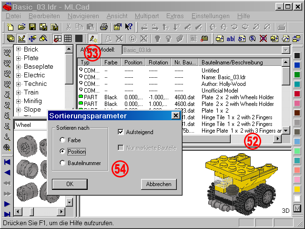Screen dimensions: 305x229
Task: Confirm sorting with the OK button
Action: [70, 184]
